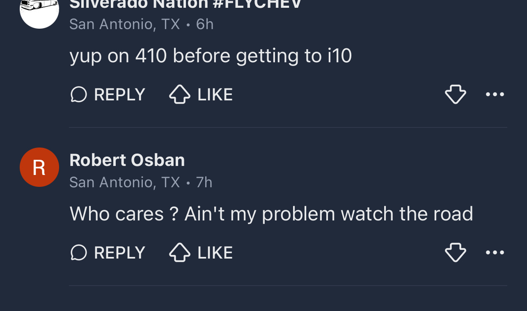The height and width of the screenshot is (311, 527).
Task: Click the upvote arrow on the 410 comment
Action: click(x=180, y=95)
